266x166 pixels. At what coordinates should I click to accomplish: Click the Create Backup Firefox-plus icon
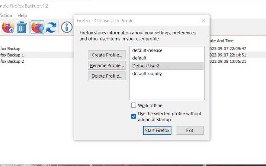tap(8, 27)
